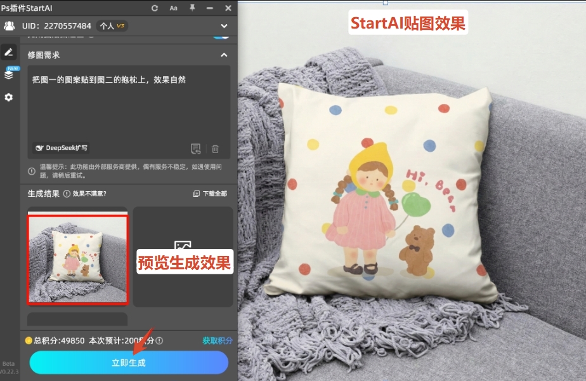This screenshot has width=586, height=381.
Task: Expand the UID account dropdown chevron
Action: [224, 25]
